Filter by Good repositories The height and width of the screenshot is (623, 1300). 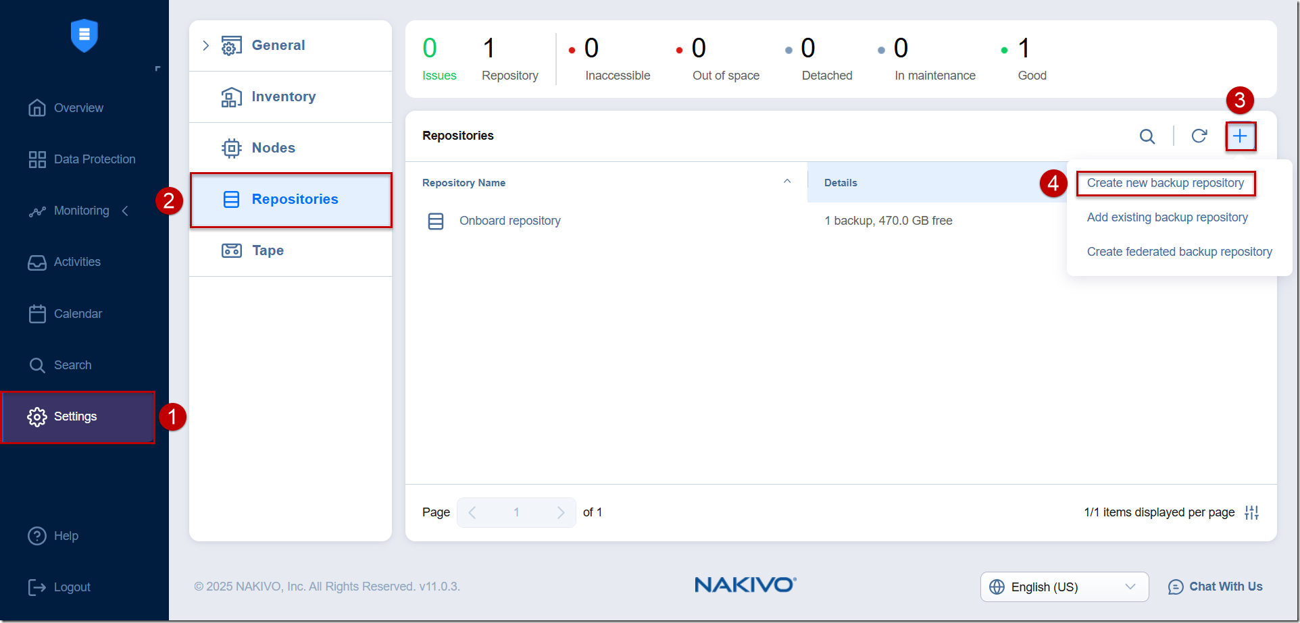point(1024,59)
